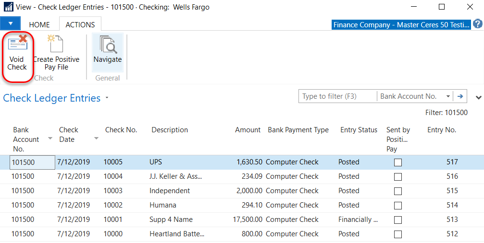Image resolution: width=484 pixels, height=243 pixels.
Task: Switch to the HOME ribbon tab
Action: coord(39,24)
